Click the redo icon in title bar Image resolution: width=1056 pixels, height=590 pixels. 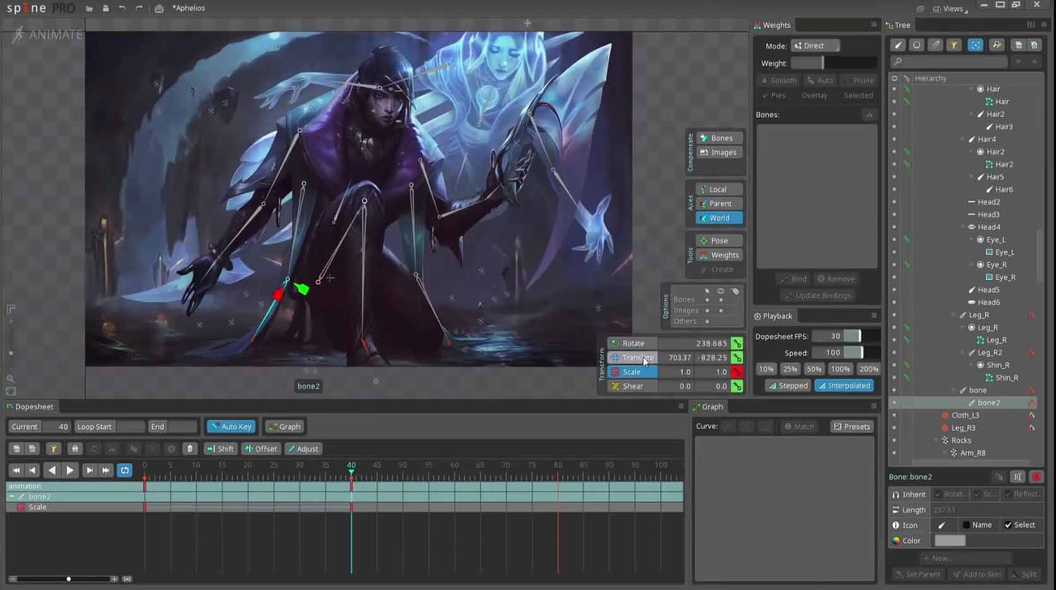[139, 8]
